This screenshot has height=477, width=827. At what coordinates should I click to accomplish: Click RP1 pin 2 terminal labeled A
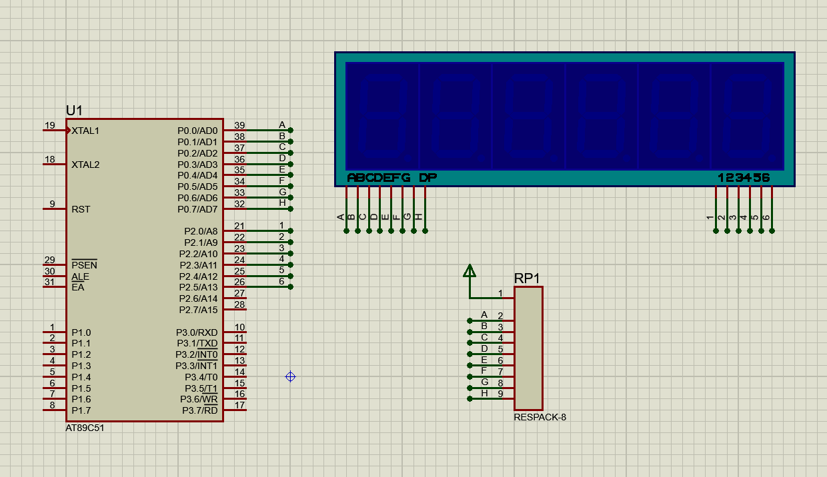click(x=470, y=320)
